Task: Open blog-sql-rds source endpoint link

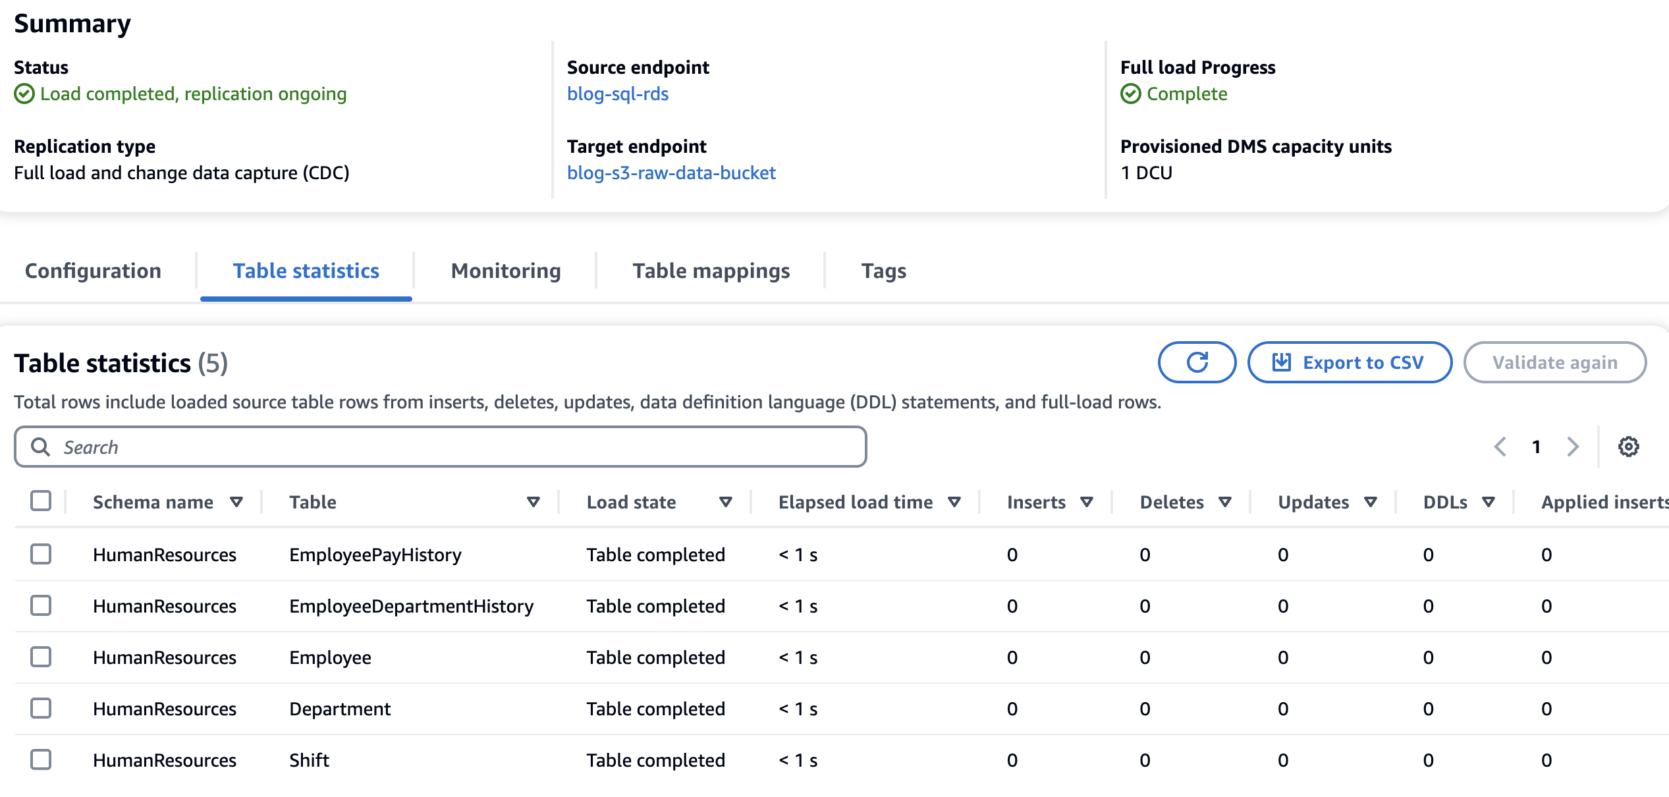Action: pos(617,94)
